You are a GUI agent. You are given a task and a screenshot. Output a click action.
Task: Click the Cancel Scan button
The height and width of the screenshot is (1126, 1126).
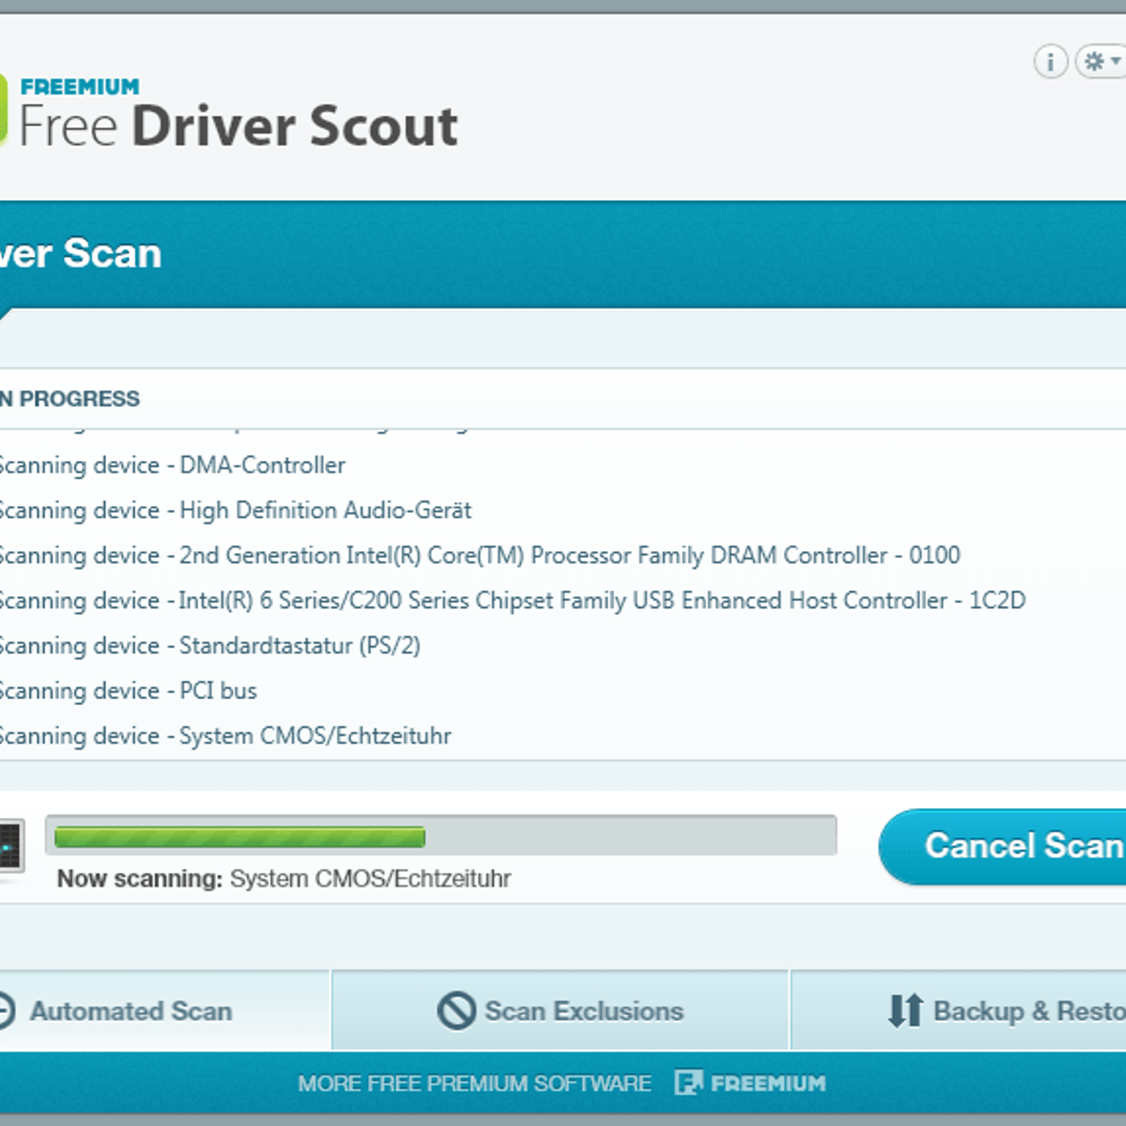[x=1004, y=846]
